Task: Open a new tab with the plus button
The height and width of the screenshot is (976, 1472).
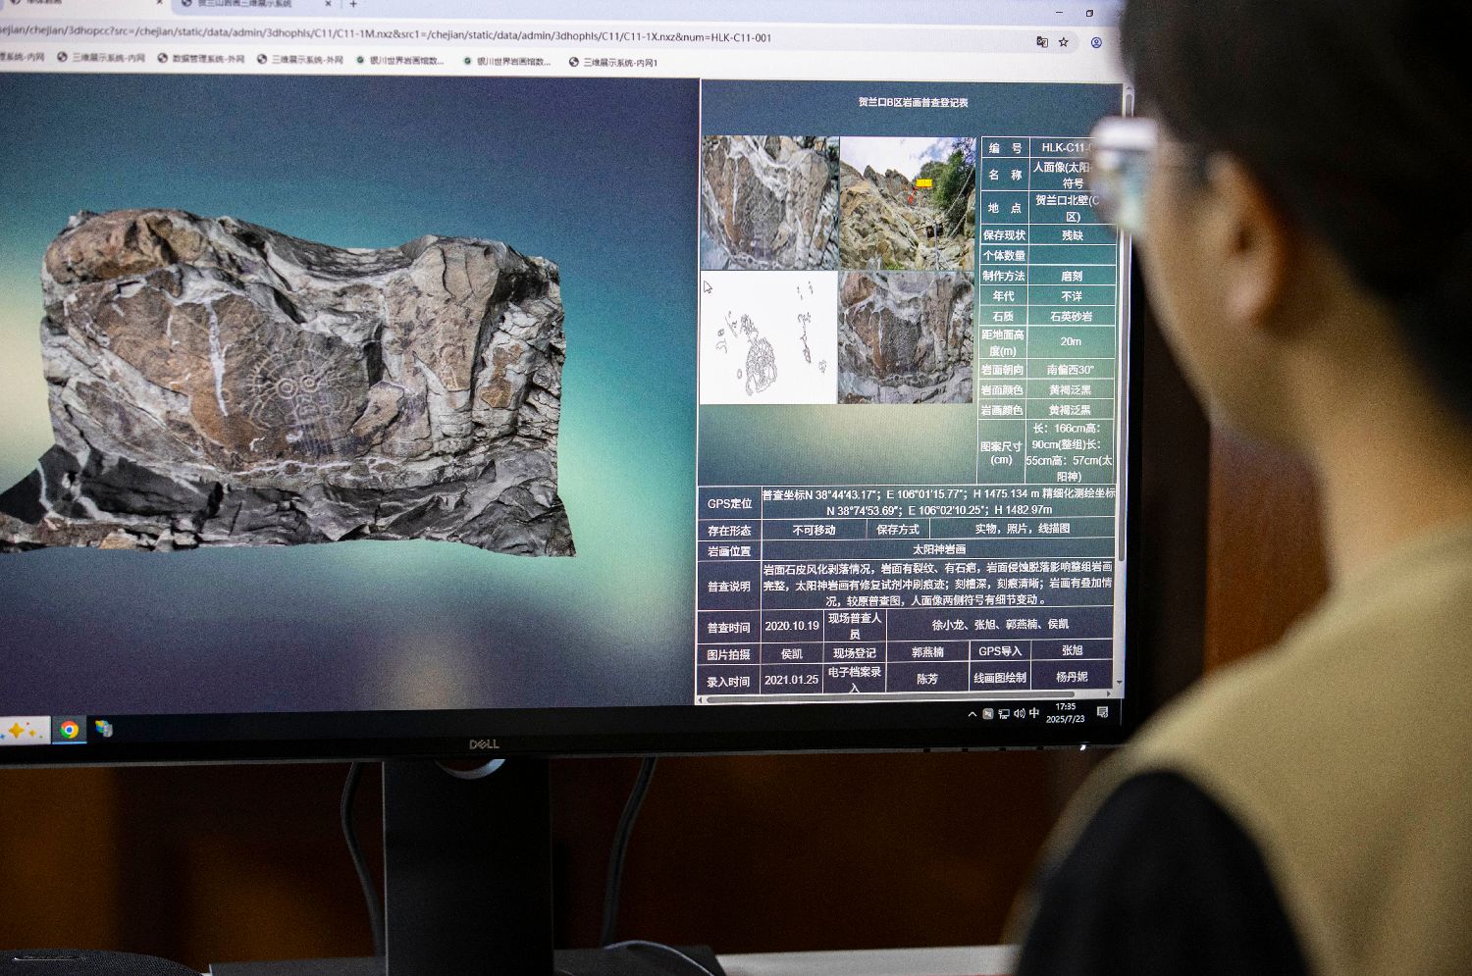Action: 353,5
